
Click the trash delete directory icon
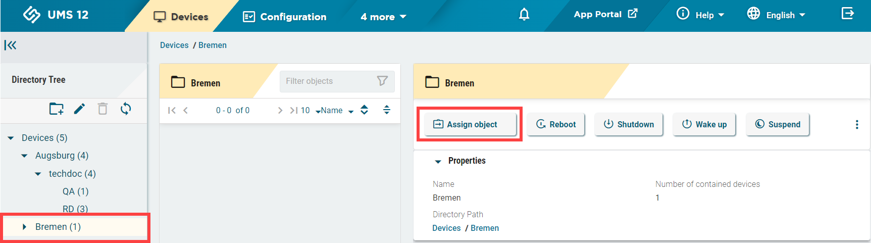tap(103, 109)
